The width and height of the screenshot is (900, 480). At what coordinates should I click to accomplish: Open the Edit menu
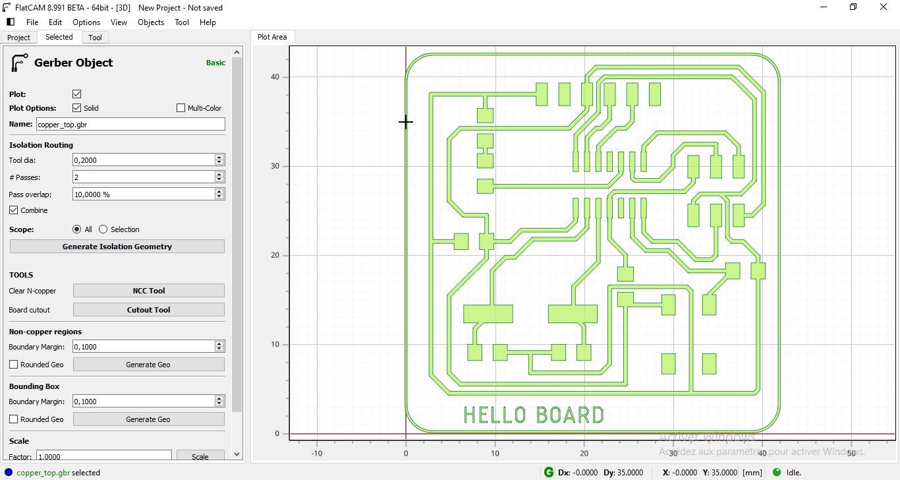click(55, 22)
